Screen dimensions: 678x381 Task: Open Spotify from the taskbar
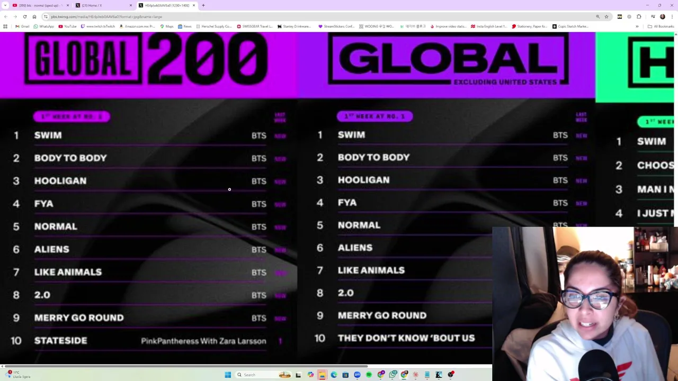pyautogui.click(x=369, y=375)
